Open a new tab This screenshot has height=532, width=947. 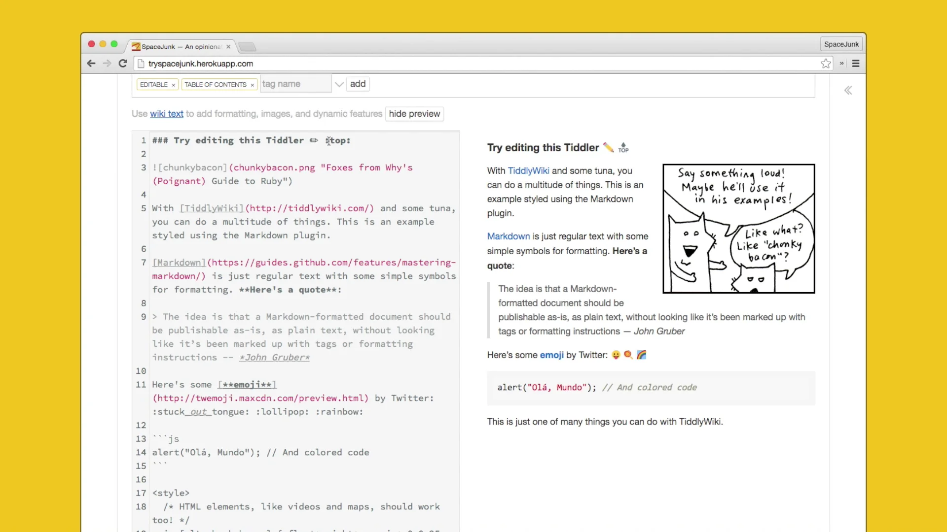tap(247, 47)
